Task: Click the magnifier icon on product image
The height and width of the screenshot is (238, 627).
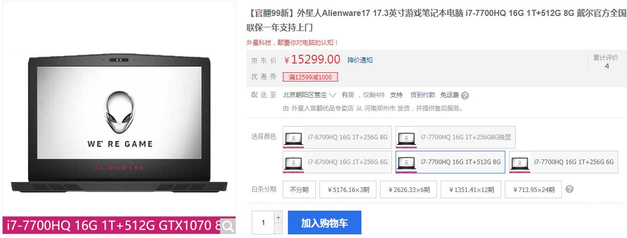Action: coord(228,226)
